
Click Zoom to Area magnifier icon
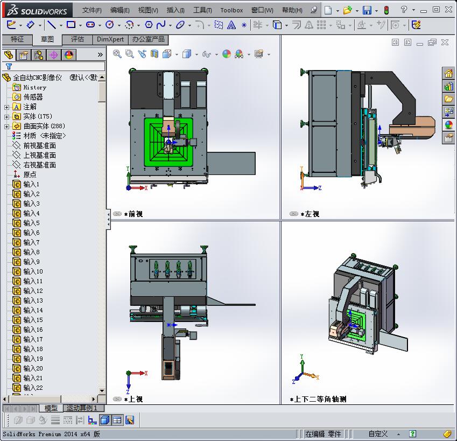click(x=129, y=54)
